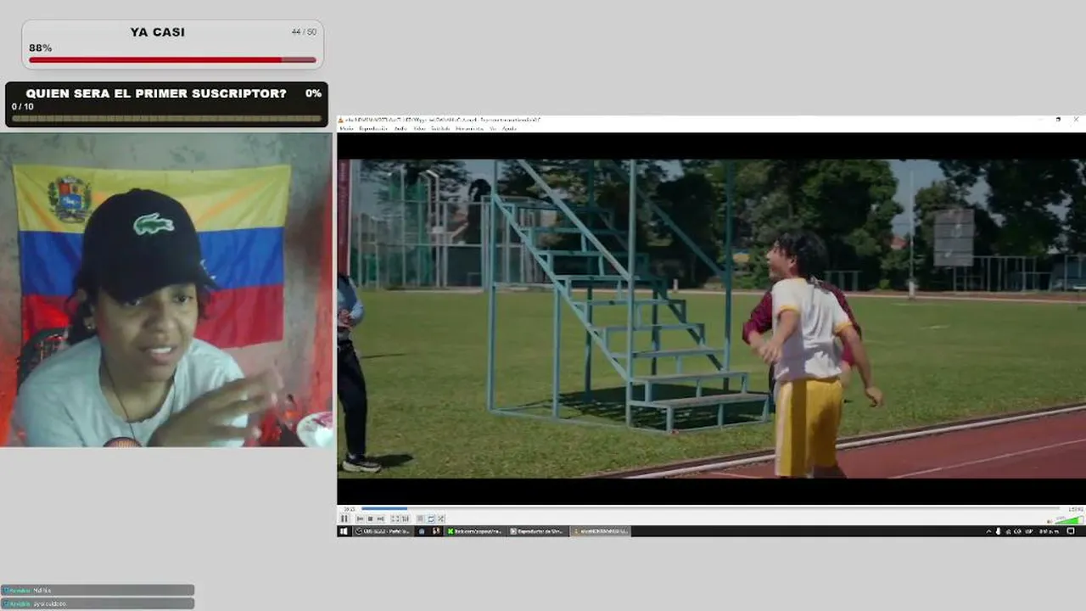
Task: Open the Subtítulo menu in VLC
Action: pos(440,128)
